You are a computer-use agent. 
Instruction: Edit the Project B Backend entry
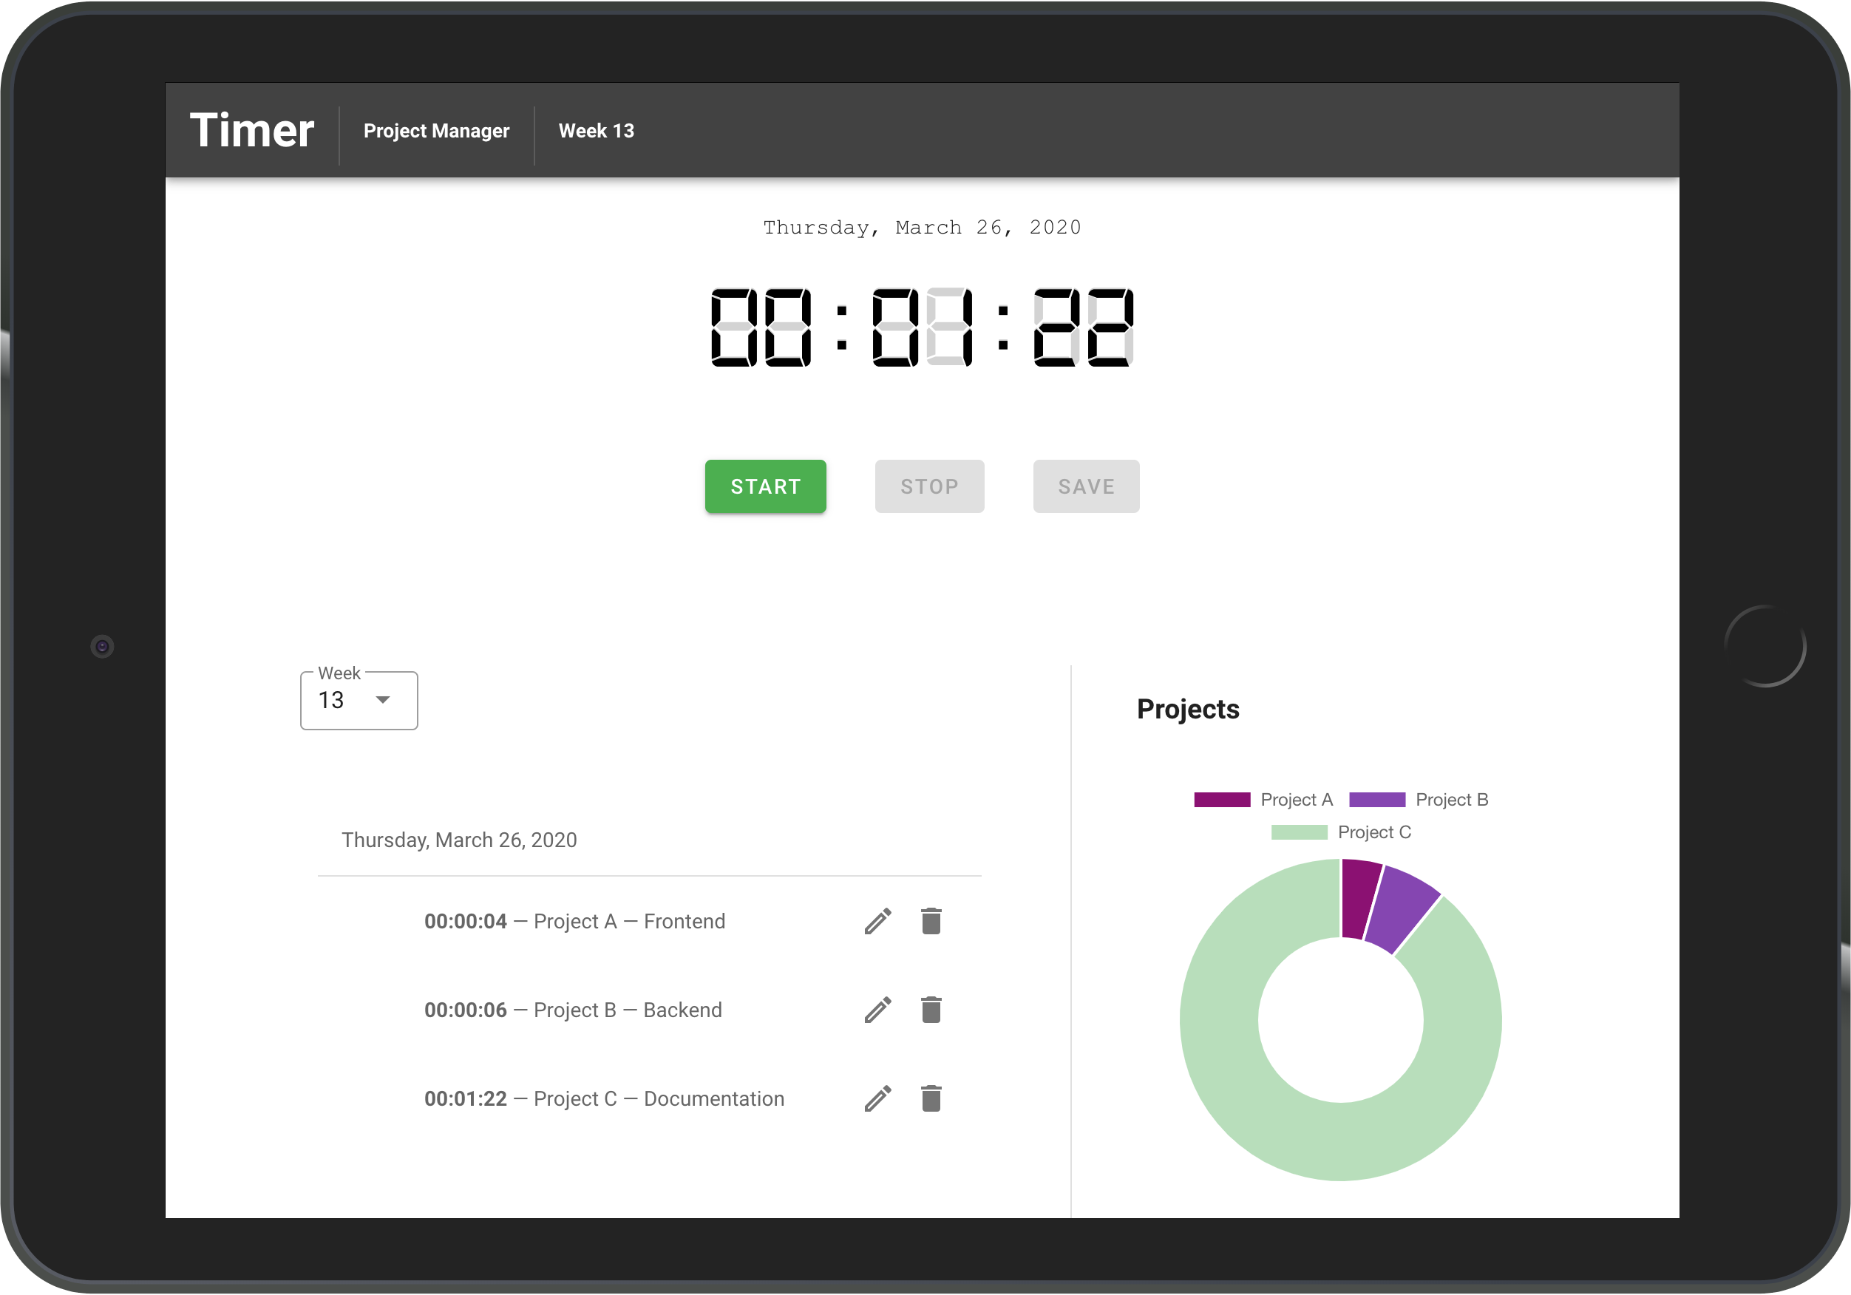(878, 1010)
